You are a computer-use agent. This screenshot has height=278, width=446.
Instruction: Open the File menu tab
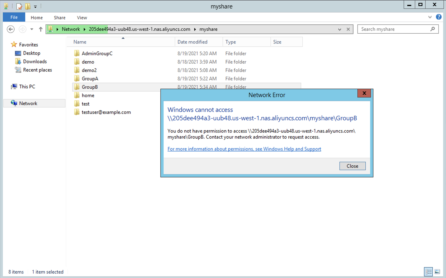pos(14,17)
